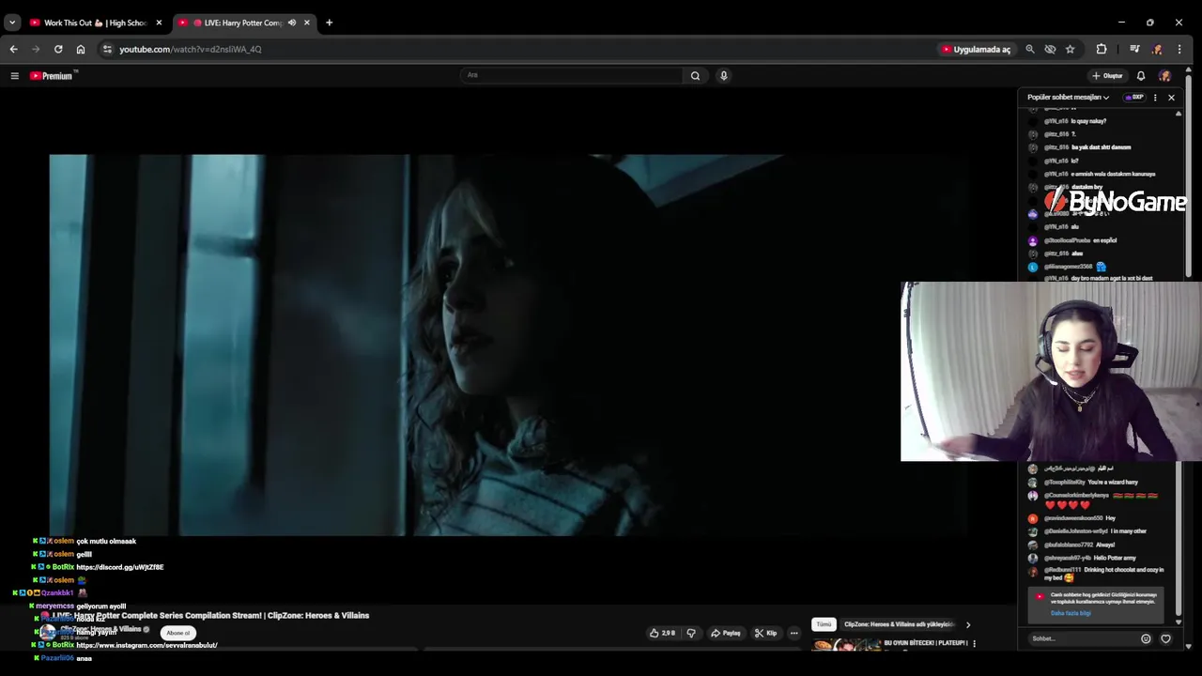Image resolution: width=1202 pixels, height=676 pixels.
Task: Open a new browser tab
Action: (329, 23)
